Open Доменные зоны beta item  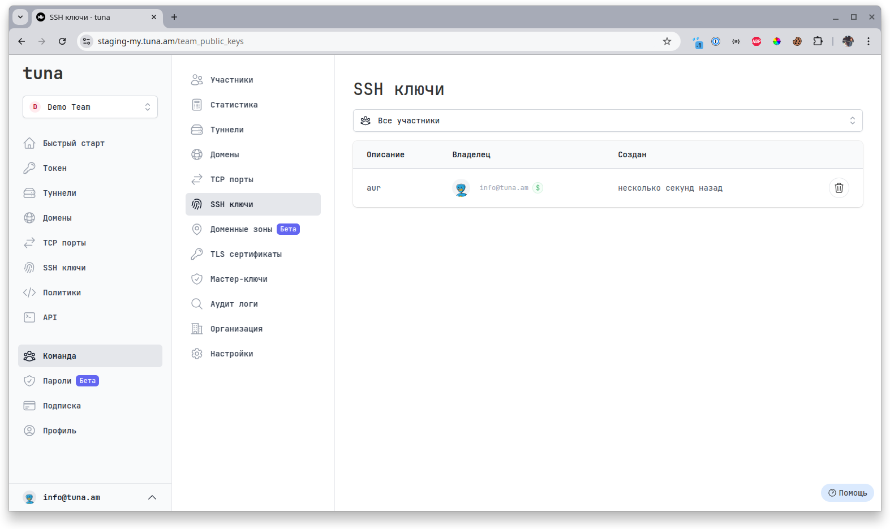click(x=253, y=229)
